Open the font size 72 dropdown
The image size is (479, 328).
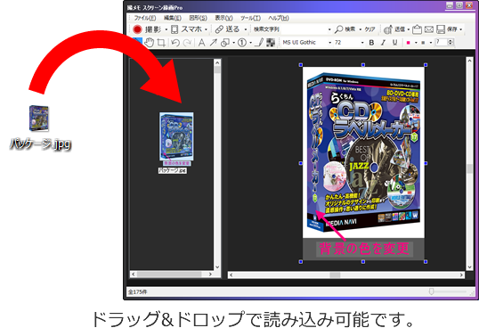click(349, 43)
